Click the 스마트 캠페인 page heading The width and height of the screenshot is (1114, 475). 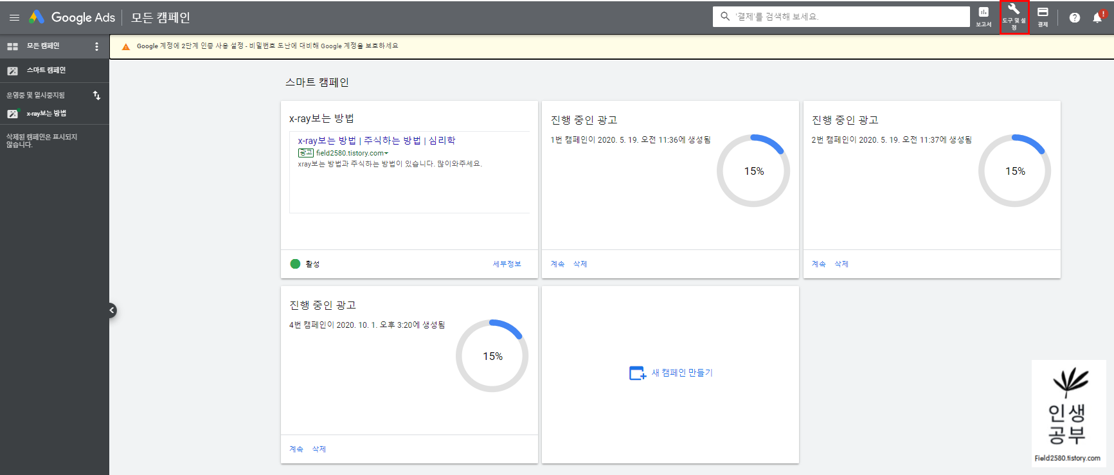coord(317,82)
